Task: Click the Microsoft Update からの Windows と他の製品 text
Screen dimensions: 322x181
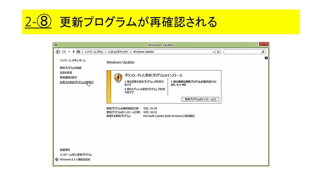Action: (169, 116)
